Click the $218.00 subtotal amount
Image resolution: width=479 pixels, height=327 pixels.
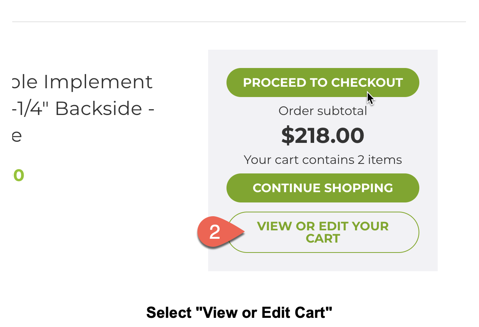323,136
